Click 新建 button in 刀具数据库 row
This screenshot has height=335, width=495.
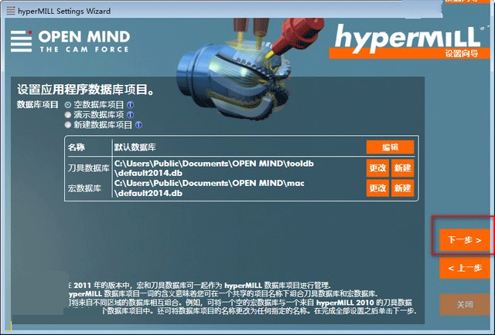click(x=402, y=167)
